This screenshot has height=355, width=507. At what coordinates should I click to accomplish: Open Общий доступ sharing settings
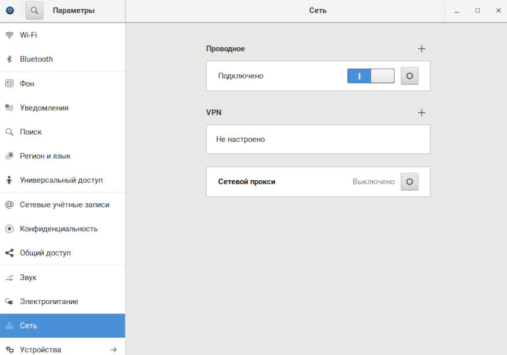pyautogui.click(x=45, y=253)
